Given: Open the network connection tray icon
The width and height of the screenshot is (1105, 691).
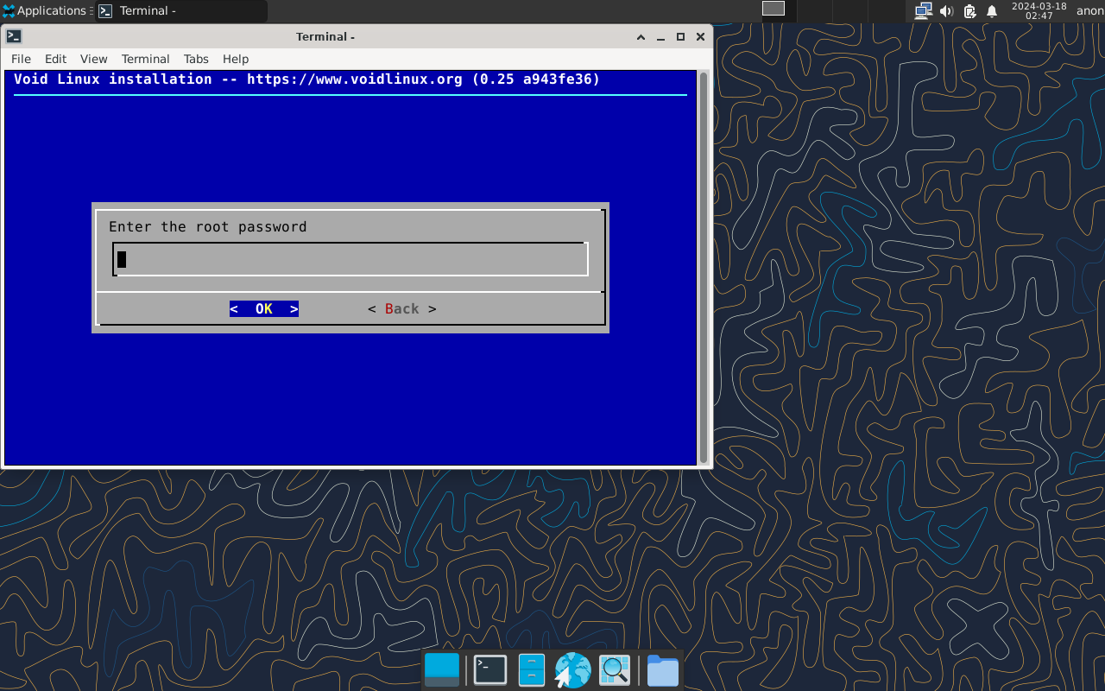Looking at the screenshot, I should (x=923, y=10).
